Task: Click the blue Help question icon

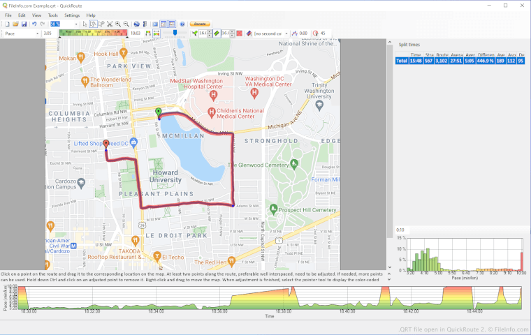Action: [182, 24]
